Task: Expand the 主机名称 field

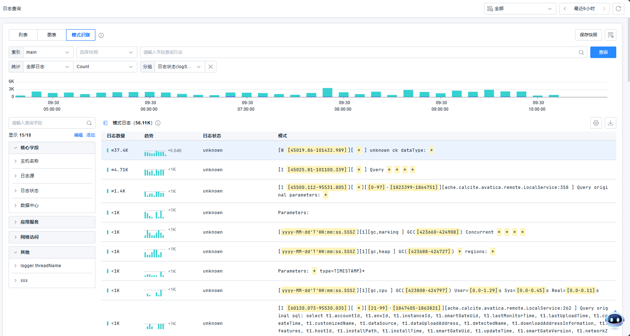Action: [30, 161]
